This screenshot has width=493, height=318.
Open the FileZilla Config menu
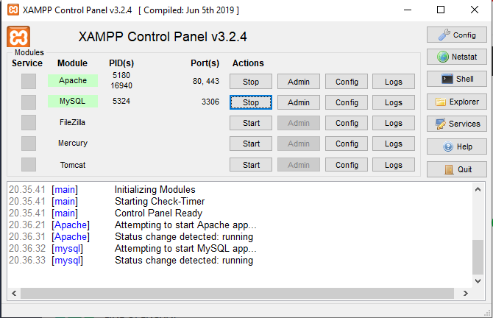click(347, 123)
